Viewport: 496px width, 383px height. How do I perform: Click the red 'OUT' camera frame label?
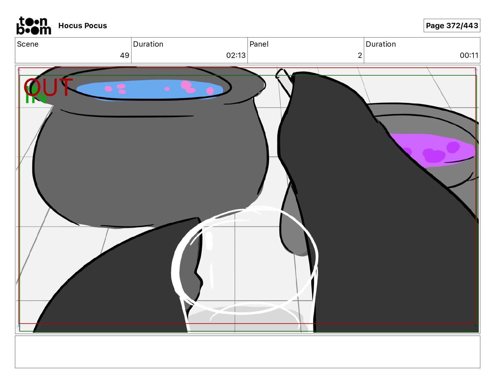pyautogui.click(x=49, y=87)
